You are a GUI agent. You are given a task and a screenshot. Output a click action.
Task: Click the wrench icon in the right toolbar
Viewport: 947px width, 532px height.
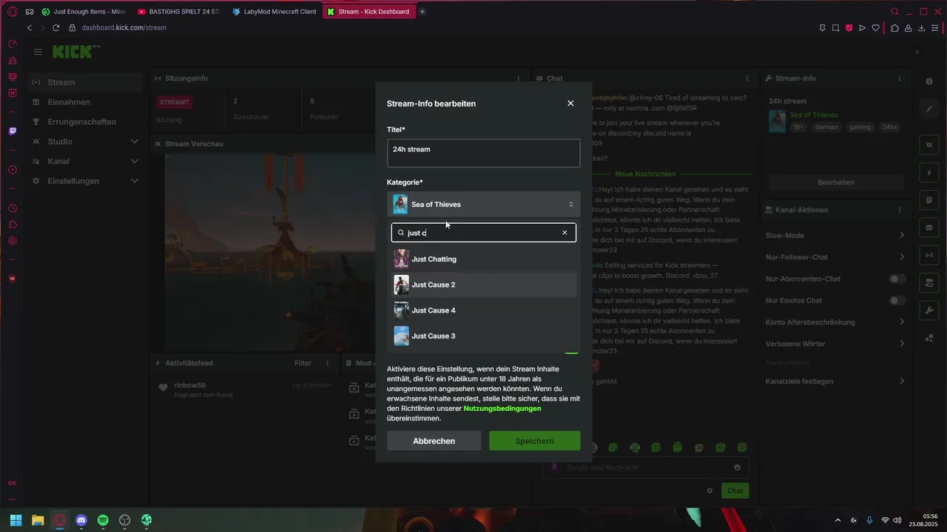929,310
